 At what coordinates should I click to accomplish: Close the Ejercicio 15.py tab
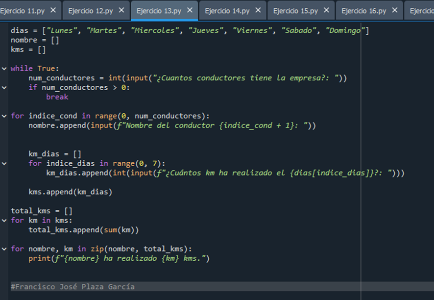[x=326, y=10]
